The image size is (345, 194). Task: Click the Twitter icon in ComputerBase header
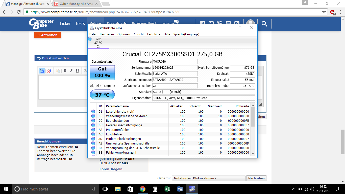pos(211,23)
